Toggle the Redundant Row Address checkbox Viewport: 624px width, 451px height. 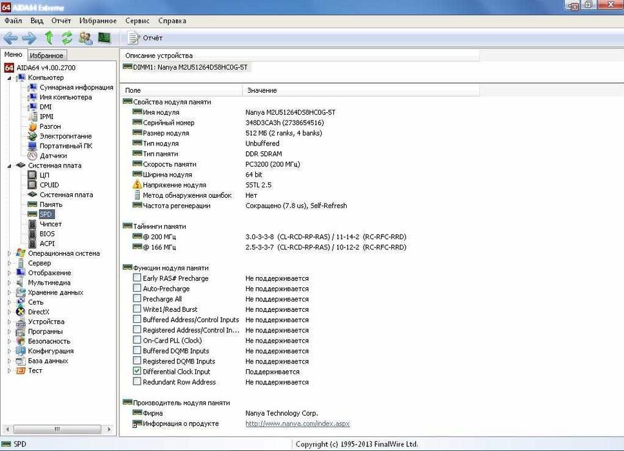click(137, 381)
